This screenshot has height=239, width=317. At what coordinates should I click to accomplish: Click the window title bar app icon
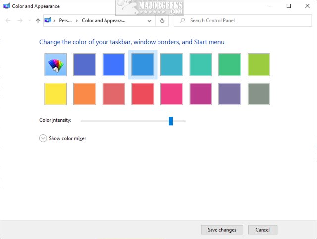click(x=6, y=6)
